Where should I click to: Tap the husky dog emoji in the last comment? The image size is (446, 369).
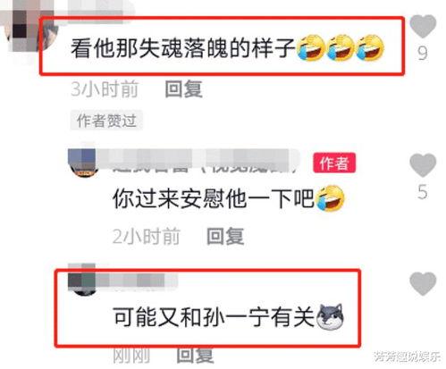(330, 317)
